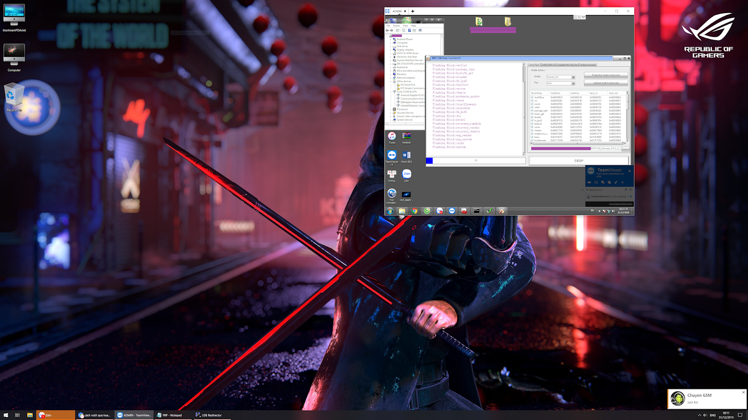Uncheck the teeos block checkbox

tap(532, 137)
